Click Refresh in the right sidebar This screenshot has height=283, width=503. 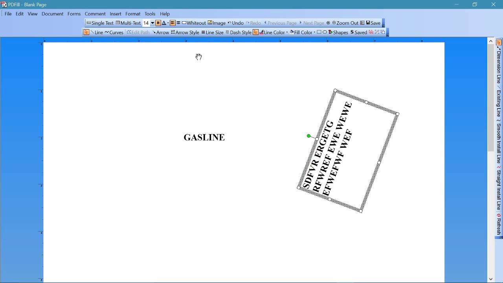(x=499, y=224)
